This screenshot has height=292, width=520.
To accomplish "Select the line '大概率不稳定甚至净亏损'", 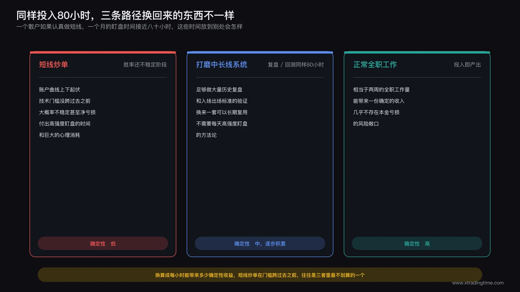I will pyautogui.click(x=67, y=112).
